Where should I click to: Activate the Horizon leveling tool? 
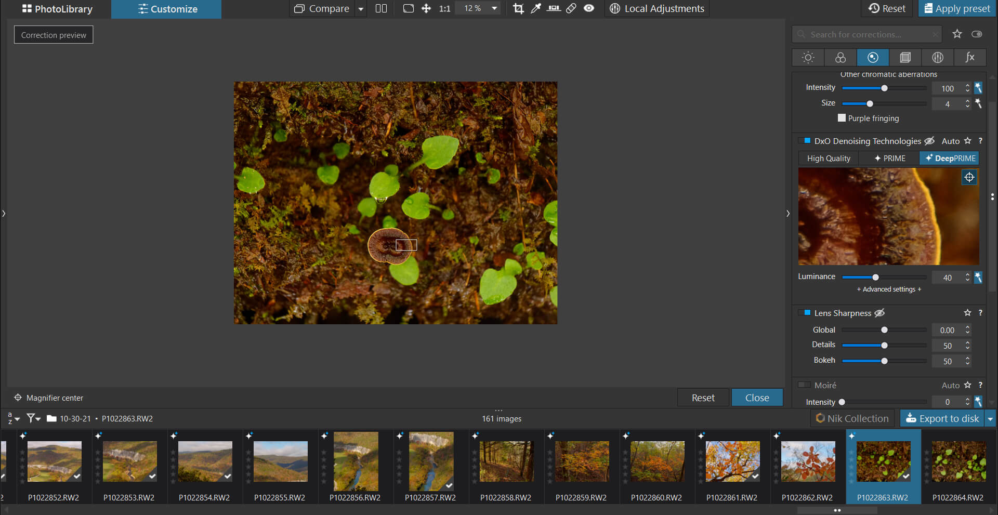pos(554,8)
